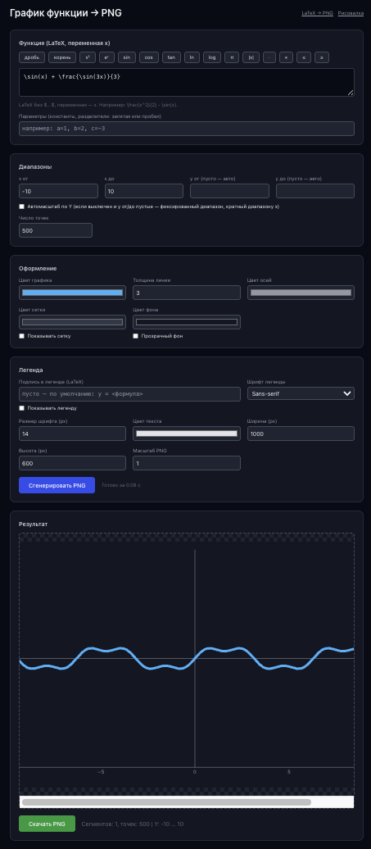The height and width of the screenshot is (849, 371).
Task: Insert the × multiplication symbol
Action: tap(286, 57)
